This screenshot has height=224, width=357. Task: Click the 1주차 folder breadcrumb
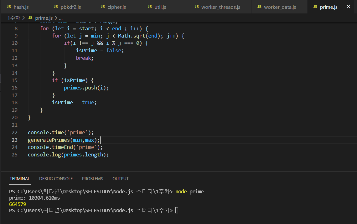(14, 18)
